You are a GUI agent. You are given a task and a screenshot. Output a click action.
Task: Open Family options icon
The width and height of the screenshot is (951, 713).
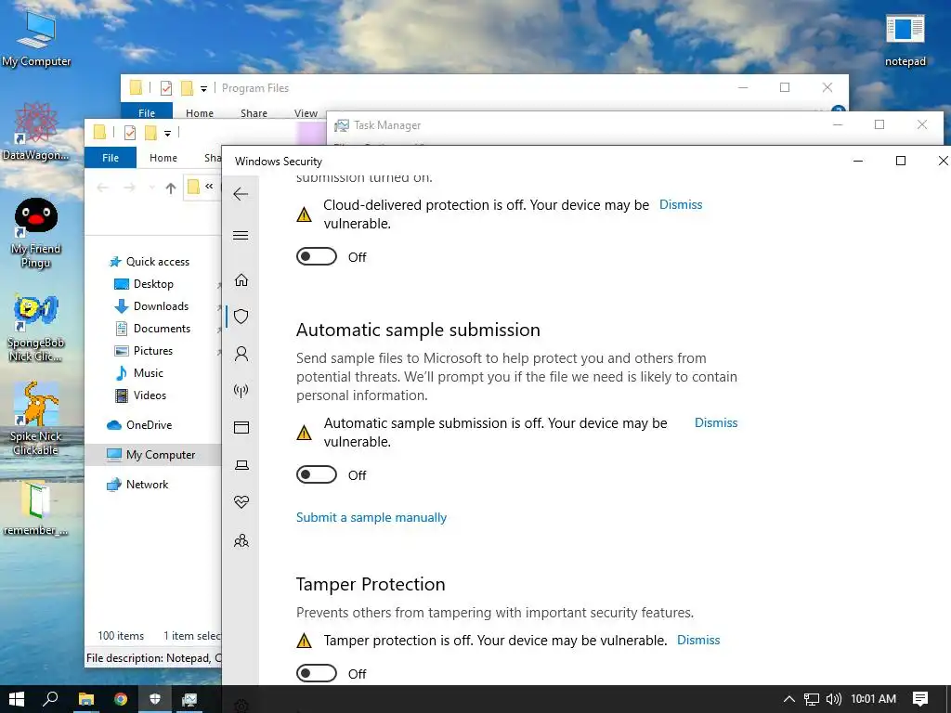(241, 540)
